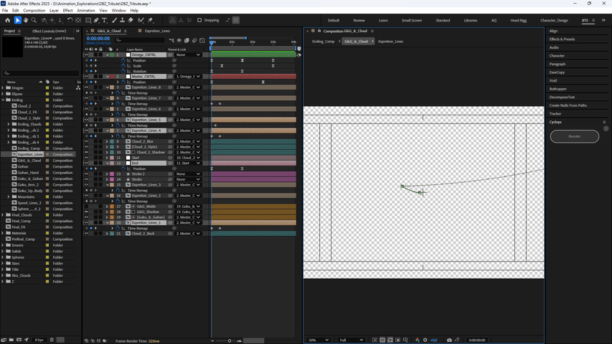Toggle visibility of Cloud_2_Back layer
The width and height of the screenshot is (612, 344).
(86, 234)
